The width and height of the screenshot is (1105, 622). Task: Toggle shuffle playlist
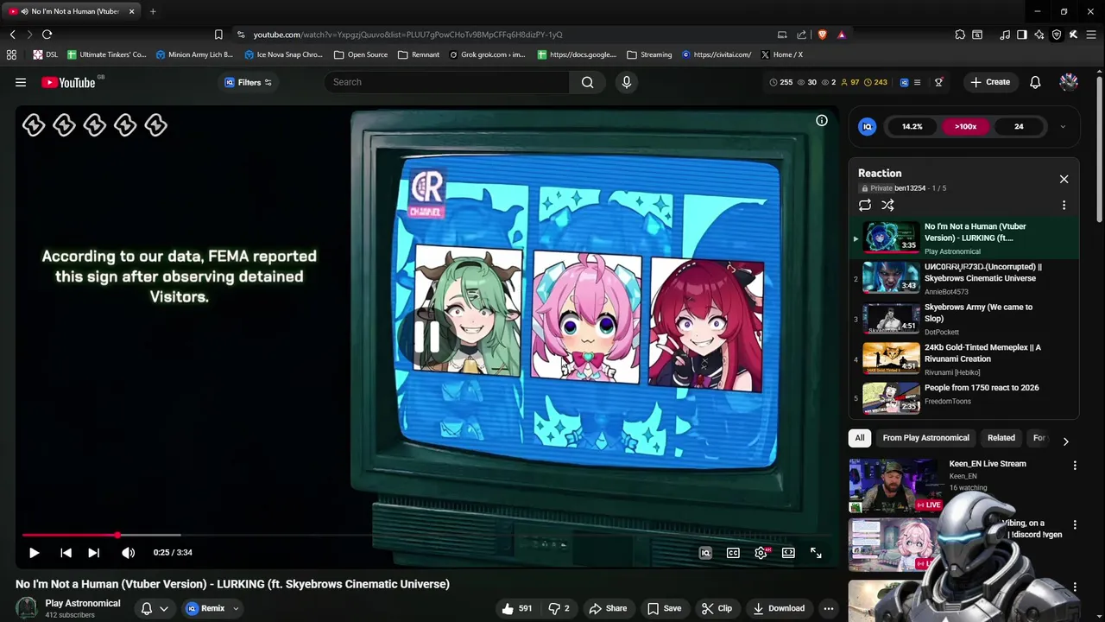(887, 206)
